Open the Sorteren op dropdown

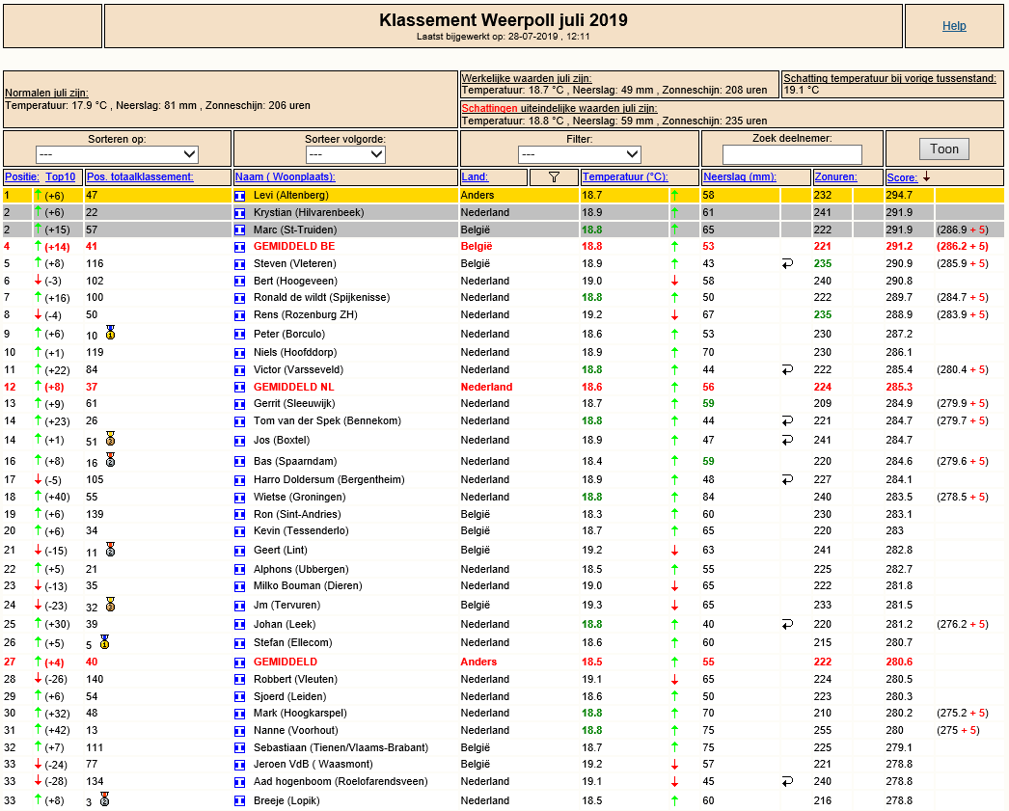[x=117, y=154]
